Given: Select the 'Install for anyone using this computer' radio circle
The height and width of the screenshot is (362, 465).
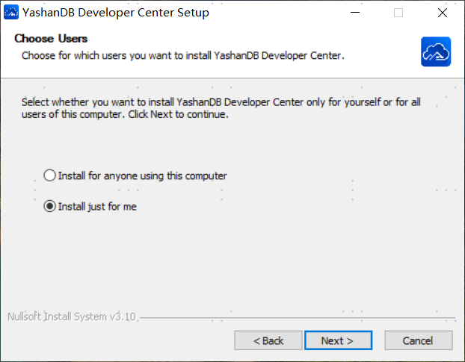Looking at the screenshot, I should point(50,176).
